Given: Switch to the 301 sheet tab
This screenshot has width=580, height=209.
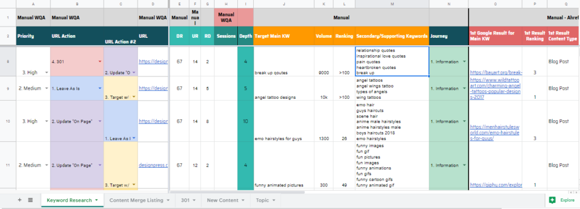Looking at the screenshot, I should (x=185, y=200).
